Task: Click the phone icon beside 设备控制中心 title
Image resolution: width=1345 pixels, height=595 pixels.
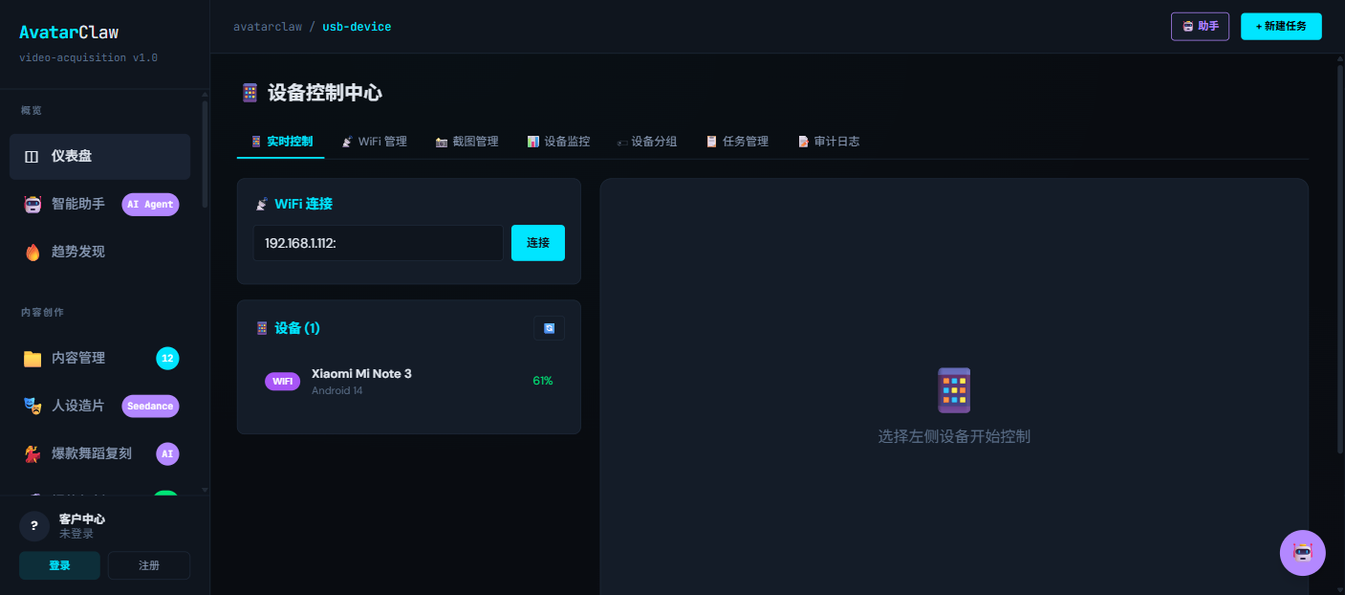Action: [249, 93]
